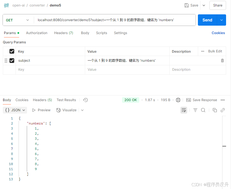Viewport: 232px width, 189px height.
Task: Toggle the select-all params checkbox
Action: point(12,51)
